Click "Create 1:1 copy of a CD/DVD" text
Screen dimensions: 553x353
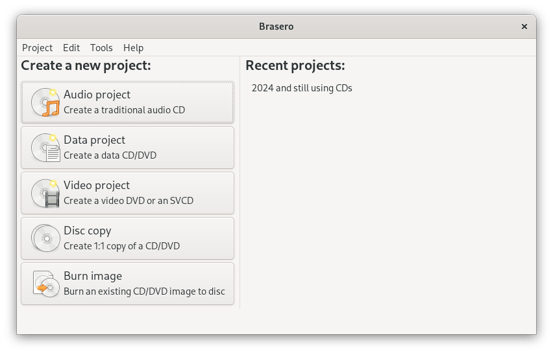pyautogui.click(x=121, y=246)
